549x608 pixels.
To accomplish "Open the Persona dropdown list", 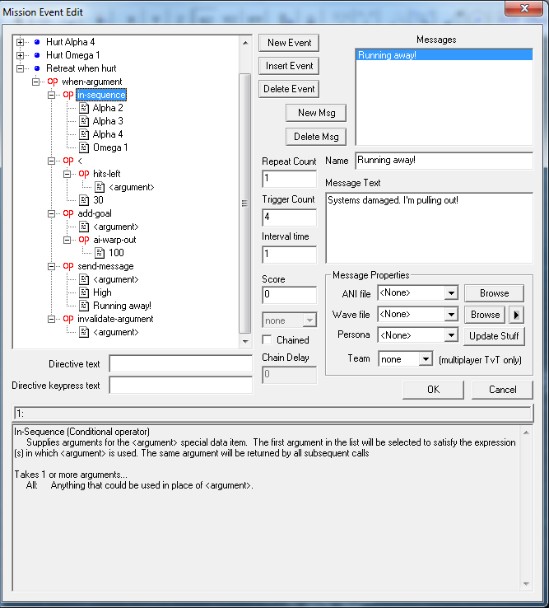I will coord(449,335).
